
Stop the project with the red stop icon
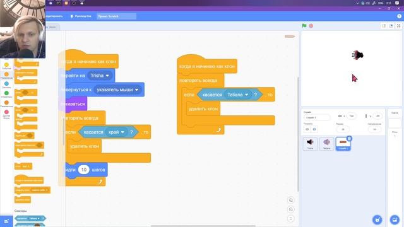[311, 26]
